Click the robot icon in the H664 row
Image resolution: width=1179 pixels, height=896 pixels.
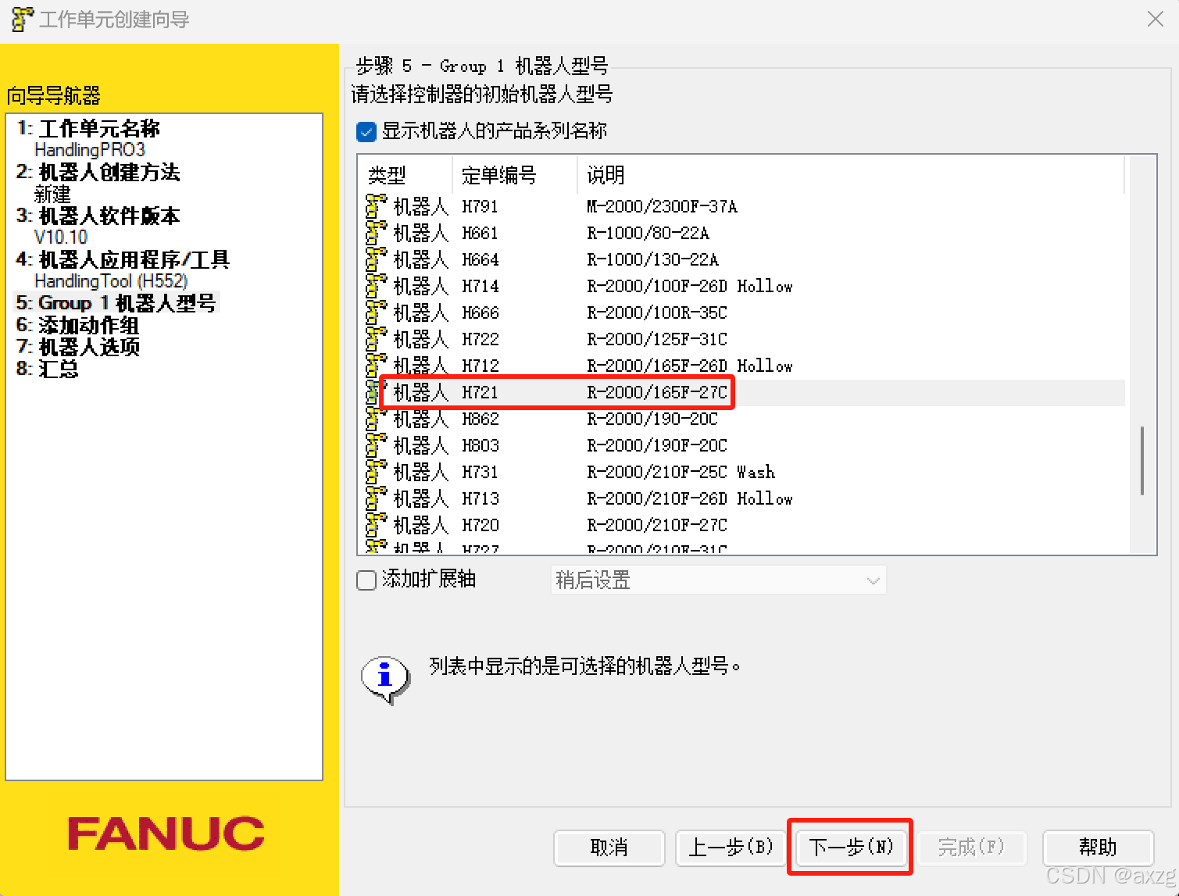(x=376, y=259)
